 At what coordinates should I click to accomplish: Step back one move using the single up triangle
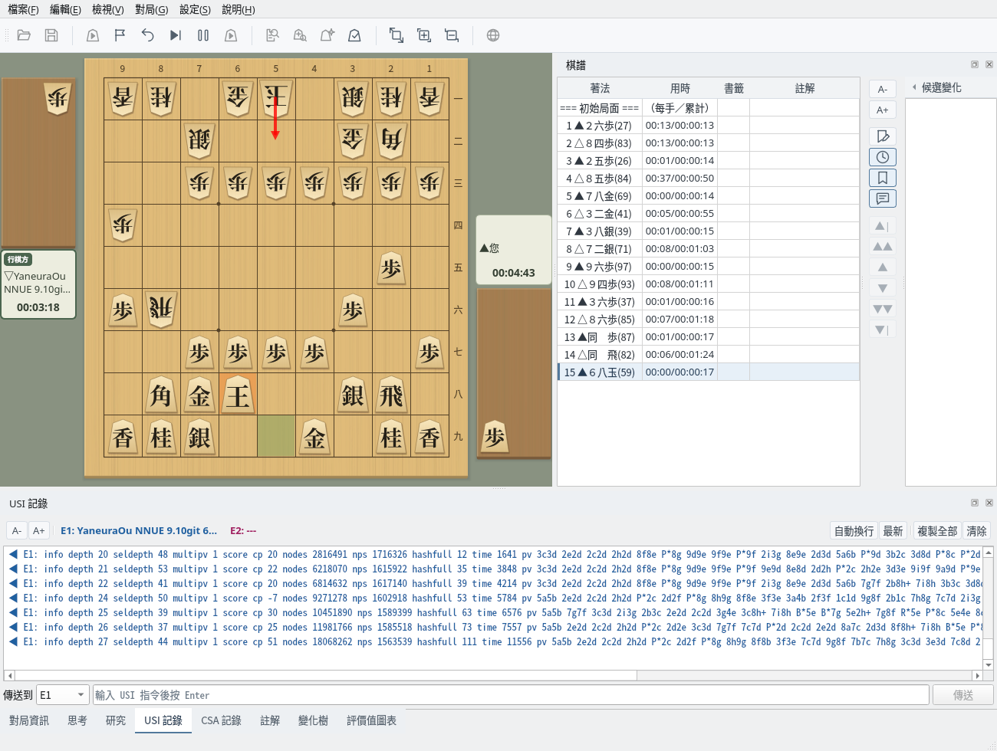coord(883,267)
